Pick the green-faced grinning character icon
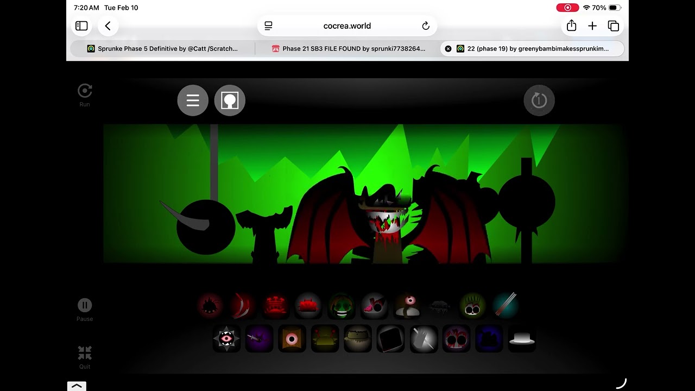 point(342,306)
